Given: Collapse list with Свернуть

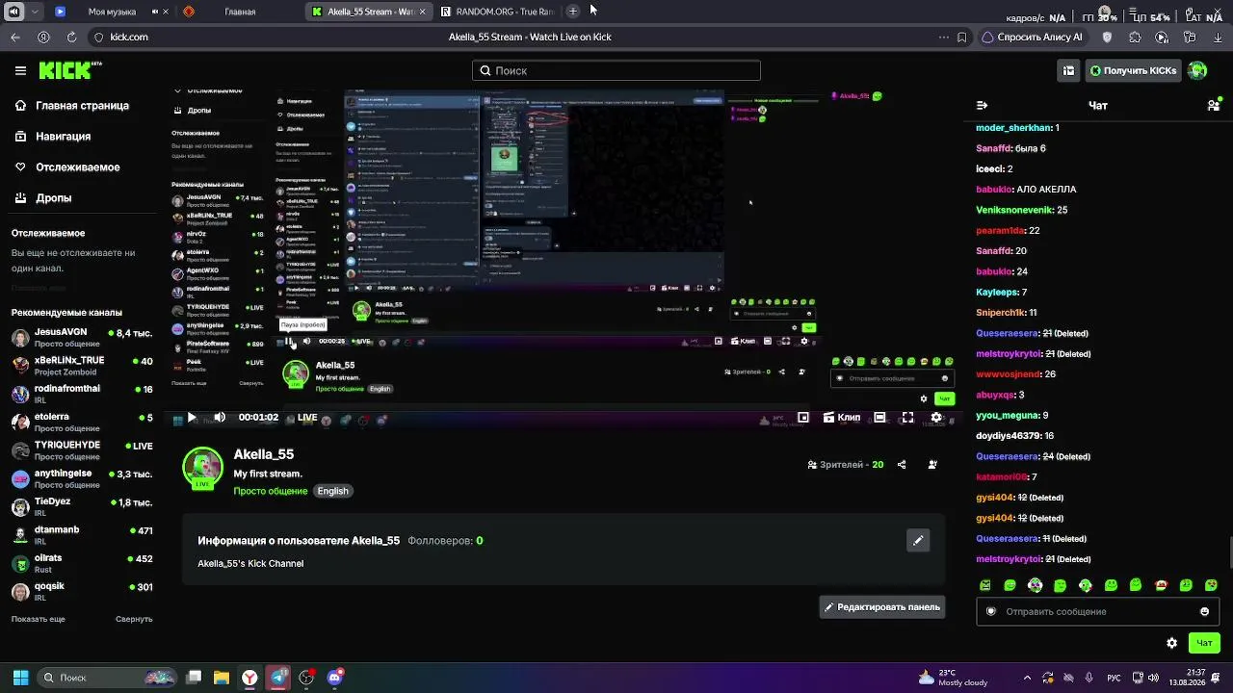Looking at the screenshot, I should coord(134,619).
